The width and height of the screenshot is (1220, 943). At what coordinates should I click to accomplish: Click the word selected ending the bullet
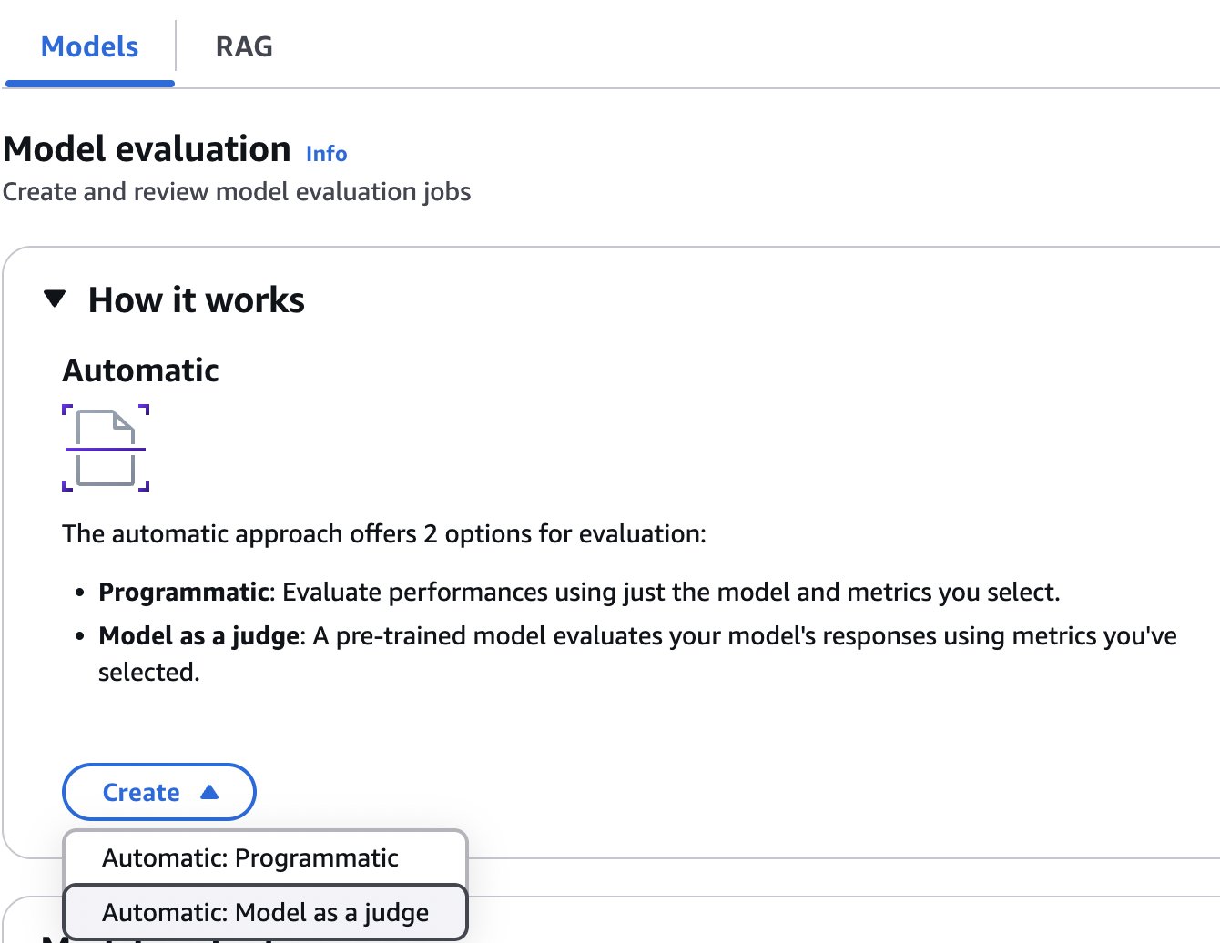pos(148,673)
